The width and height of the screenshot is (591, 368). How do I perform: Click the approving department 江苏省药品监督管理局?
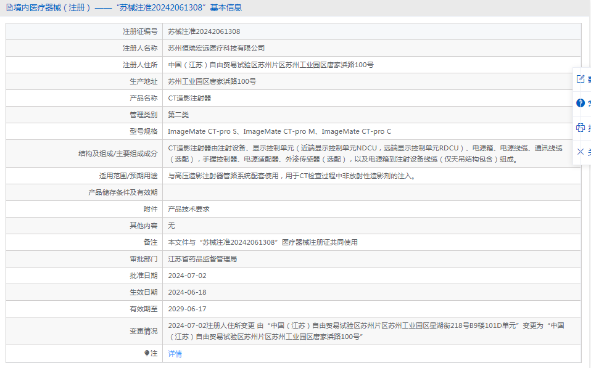202,259
